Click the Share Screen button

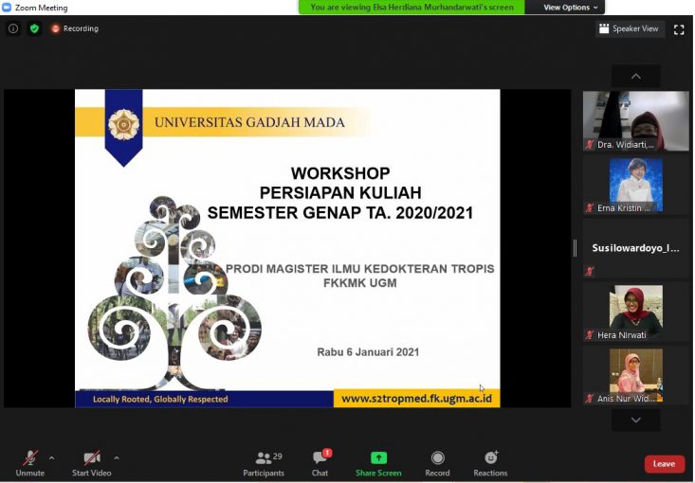click(x=378, y=463)
